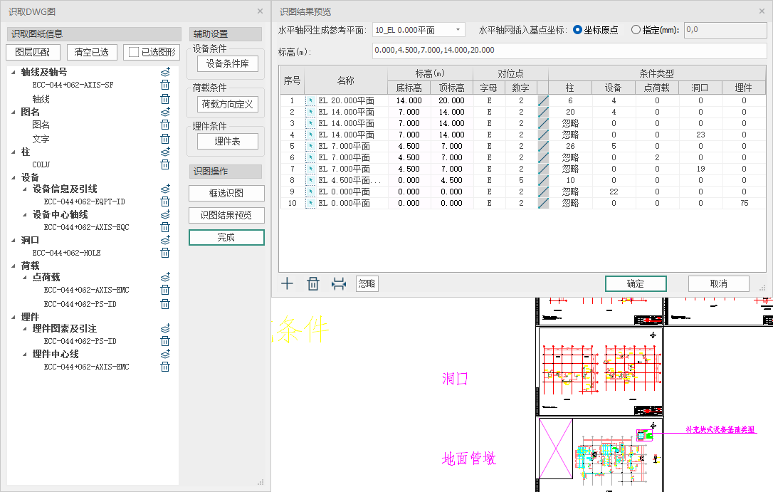The image size is (773, 492).
Task: Click the 标高(m) input field
Action: tap(569, 51)
